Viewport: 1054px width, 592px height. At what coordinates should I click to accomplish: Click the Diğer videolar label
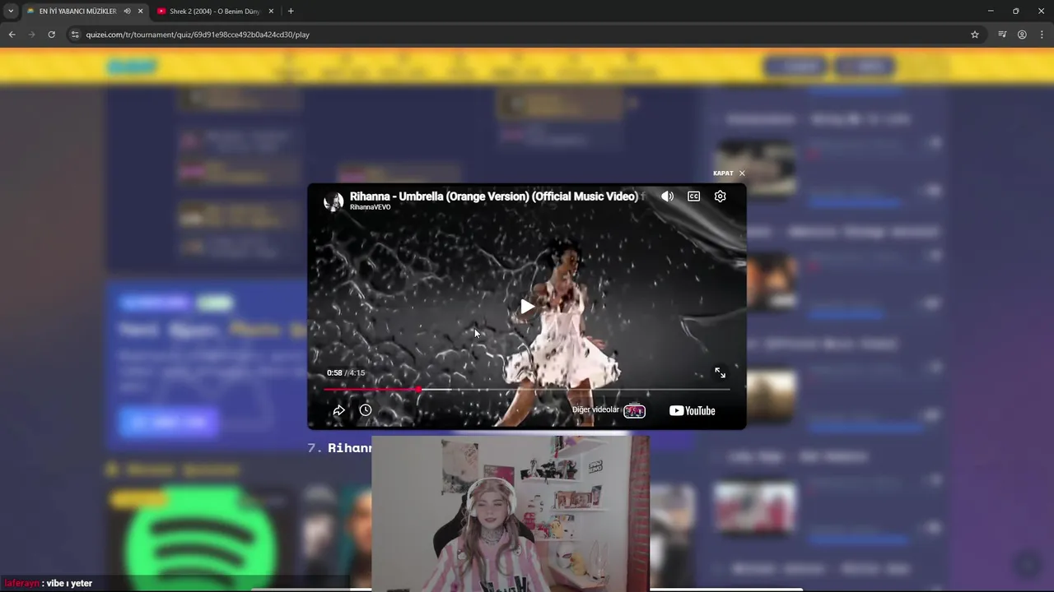click(x=595, y=409)
